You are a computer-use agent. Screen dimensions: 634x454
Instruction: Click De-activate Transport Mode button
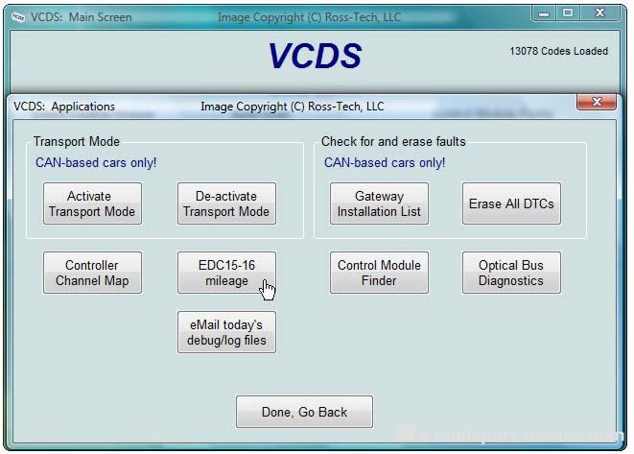click(x=226, y=203)
